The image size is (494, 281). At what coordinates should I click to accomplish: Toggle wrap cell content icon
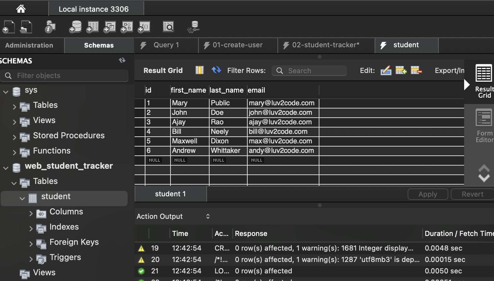coord(199,70)
